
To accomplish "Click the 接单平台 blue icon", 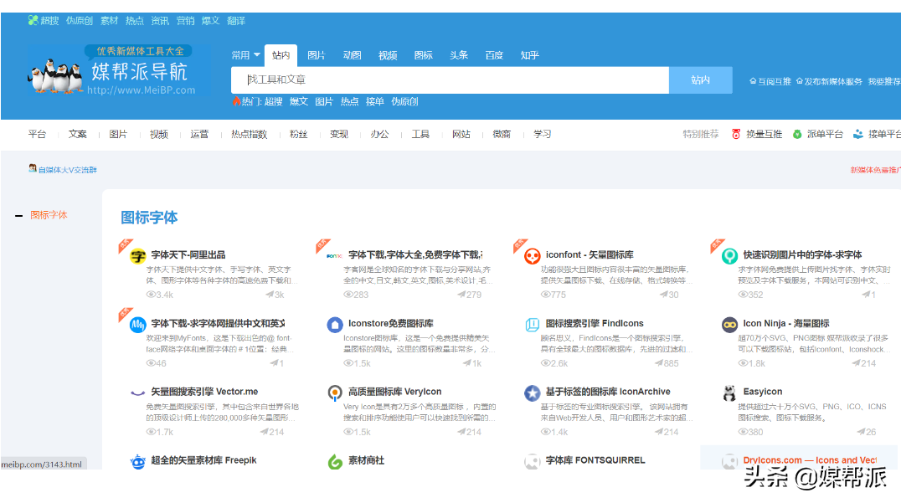I will pyautogui.click(x=858, y=134).
